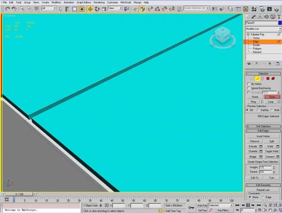This screenshot has width=282, height=213.
Task: Open the Hierarchy command panel tab
Action: click(260, 17)
